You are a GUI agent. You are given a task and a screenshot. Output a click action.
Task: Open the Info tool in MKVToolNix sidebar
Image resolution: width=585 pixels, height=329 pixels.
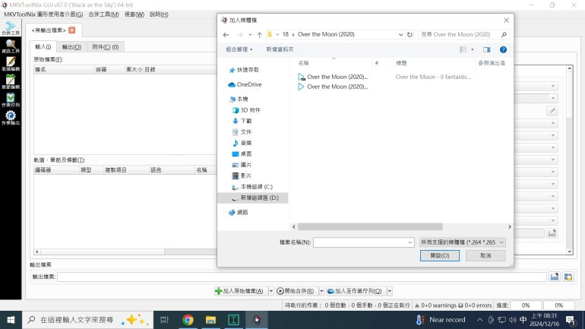coord(11,46)
